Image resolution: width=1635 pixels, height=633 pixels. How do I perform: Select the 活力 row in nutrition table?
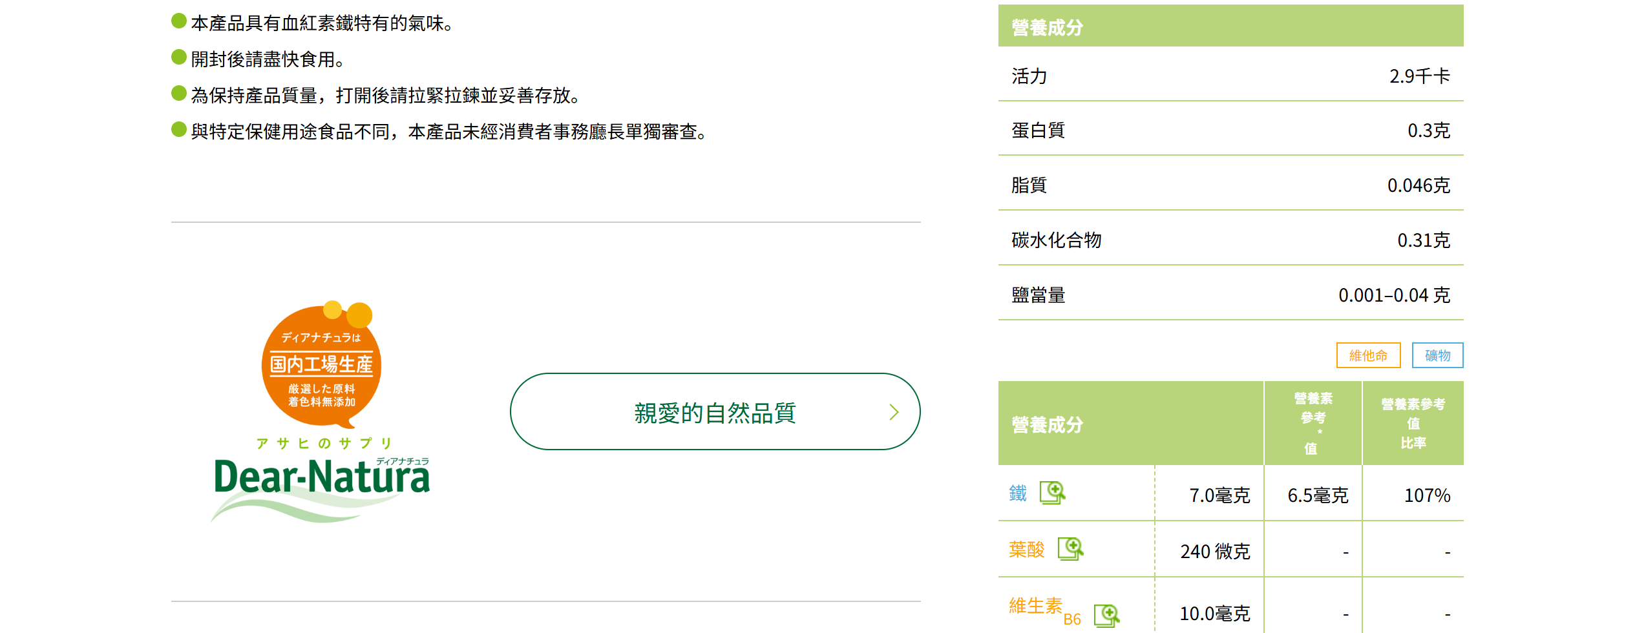coord(1029,76)
